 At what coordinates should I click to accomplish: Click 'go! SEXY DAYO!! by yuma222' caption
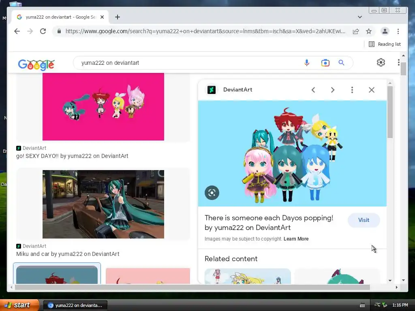pyautogui.click(x=72, y=156)
